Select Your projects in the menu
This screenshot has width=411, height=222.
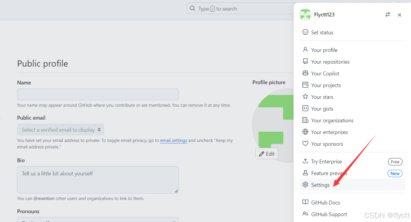pyautogui.click(x=352, y=85)
